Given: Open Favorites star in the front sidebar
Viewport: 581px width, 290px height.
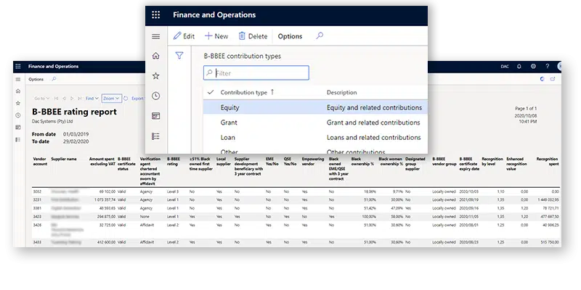Looking at the screenshot, I should click(x=155, y=76).
